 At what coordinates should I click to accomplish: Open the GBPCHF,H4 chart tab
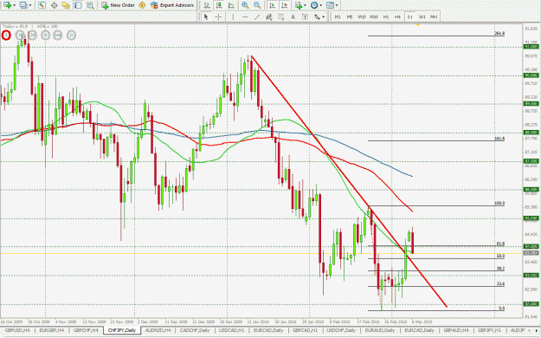click(86, 331)
